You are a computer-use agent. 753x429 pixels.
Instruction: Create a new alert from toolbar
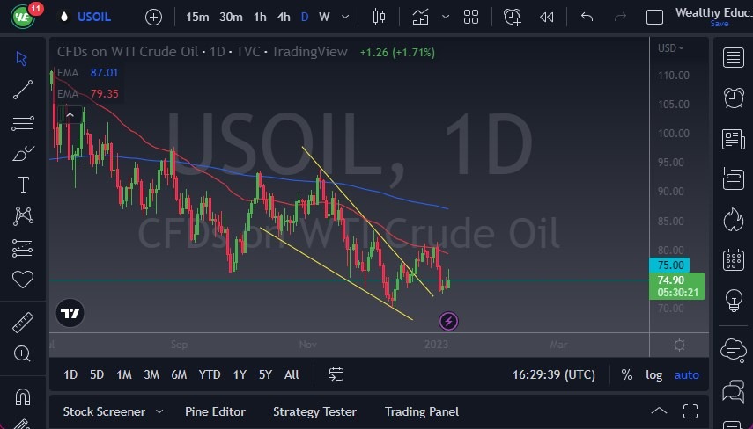click(512, 18)
